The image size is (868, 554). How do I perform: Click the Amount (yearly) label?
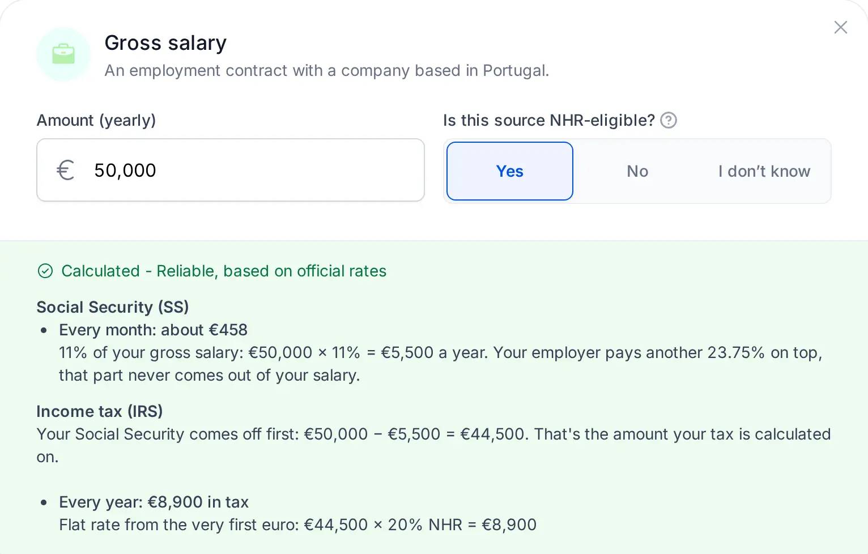[x=96, y=120]
